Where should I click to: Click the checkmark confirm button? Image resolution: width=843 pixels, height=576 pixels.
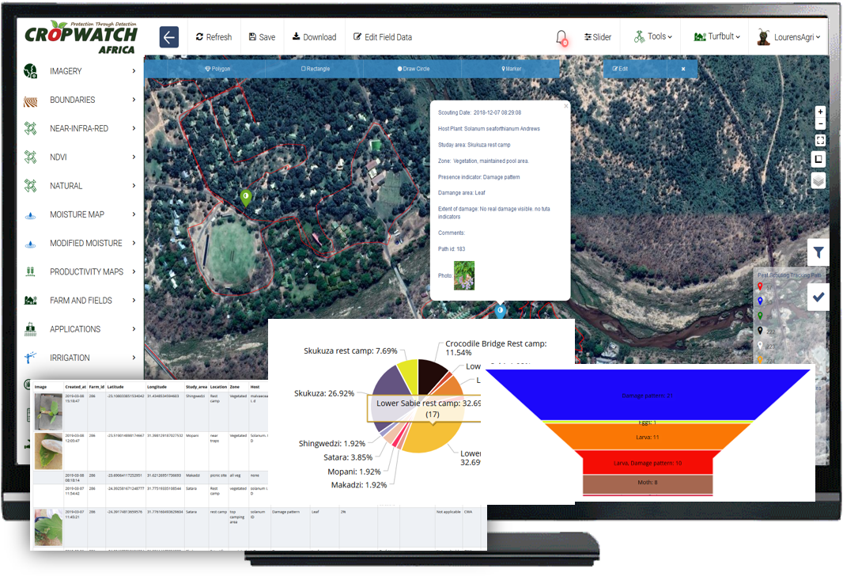[818, 297]
